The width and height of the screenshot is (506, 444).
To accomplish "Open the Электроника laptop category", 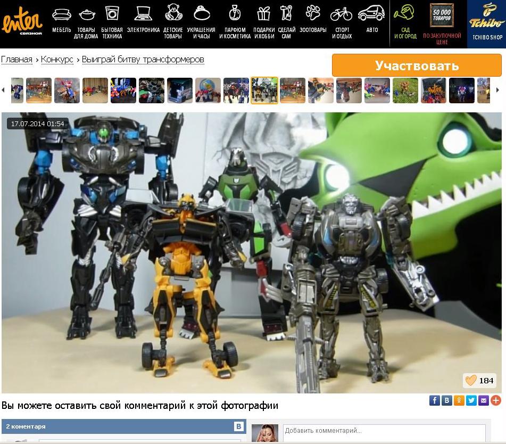I will (x=143, y=20).
